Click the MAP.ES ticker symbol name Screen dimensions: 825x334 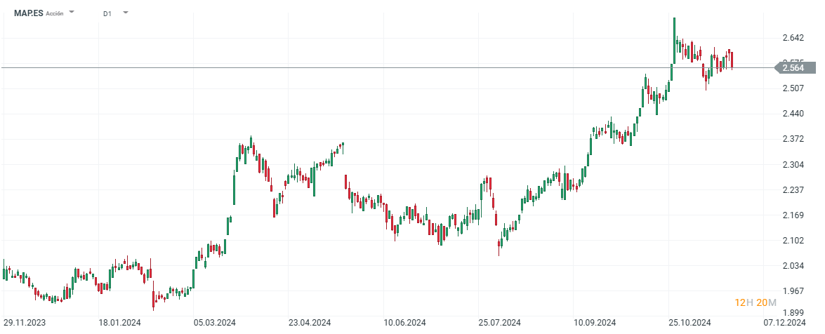click(28, 13)
